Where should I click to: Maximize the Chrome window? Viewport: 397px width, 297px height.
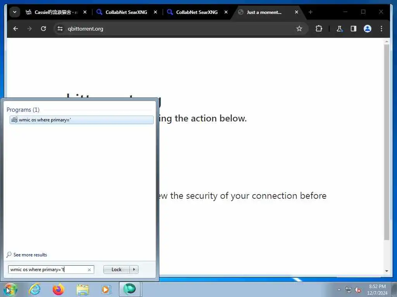coord(363,12)
